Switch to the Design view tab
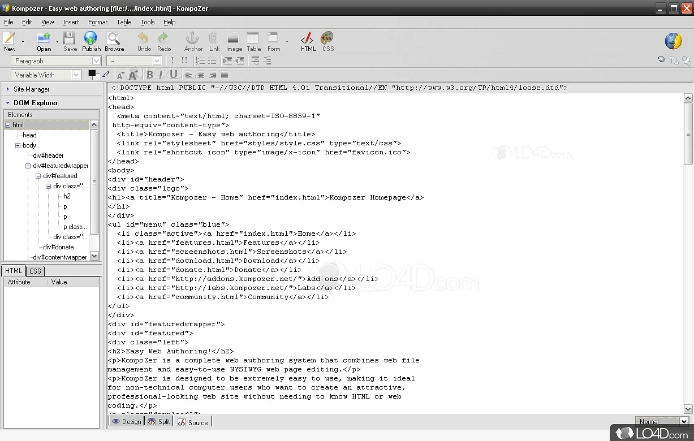Viewport: 694px width, 441px height. [127, 422]
